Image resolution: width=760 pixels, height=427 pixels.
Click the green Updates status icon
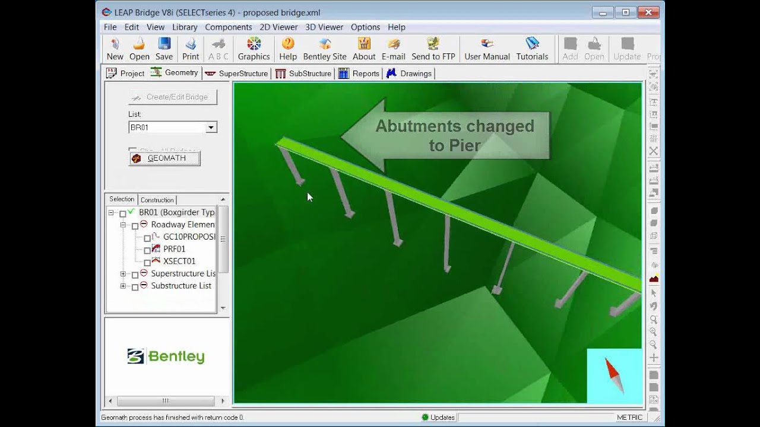click(425, 418)
